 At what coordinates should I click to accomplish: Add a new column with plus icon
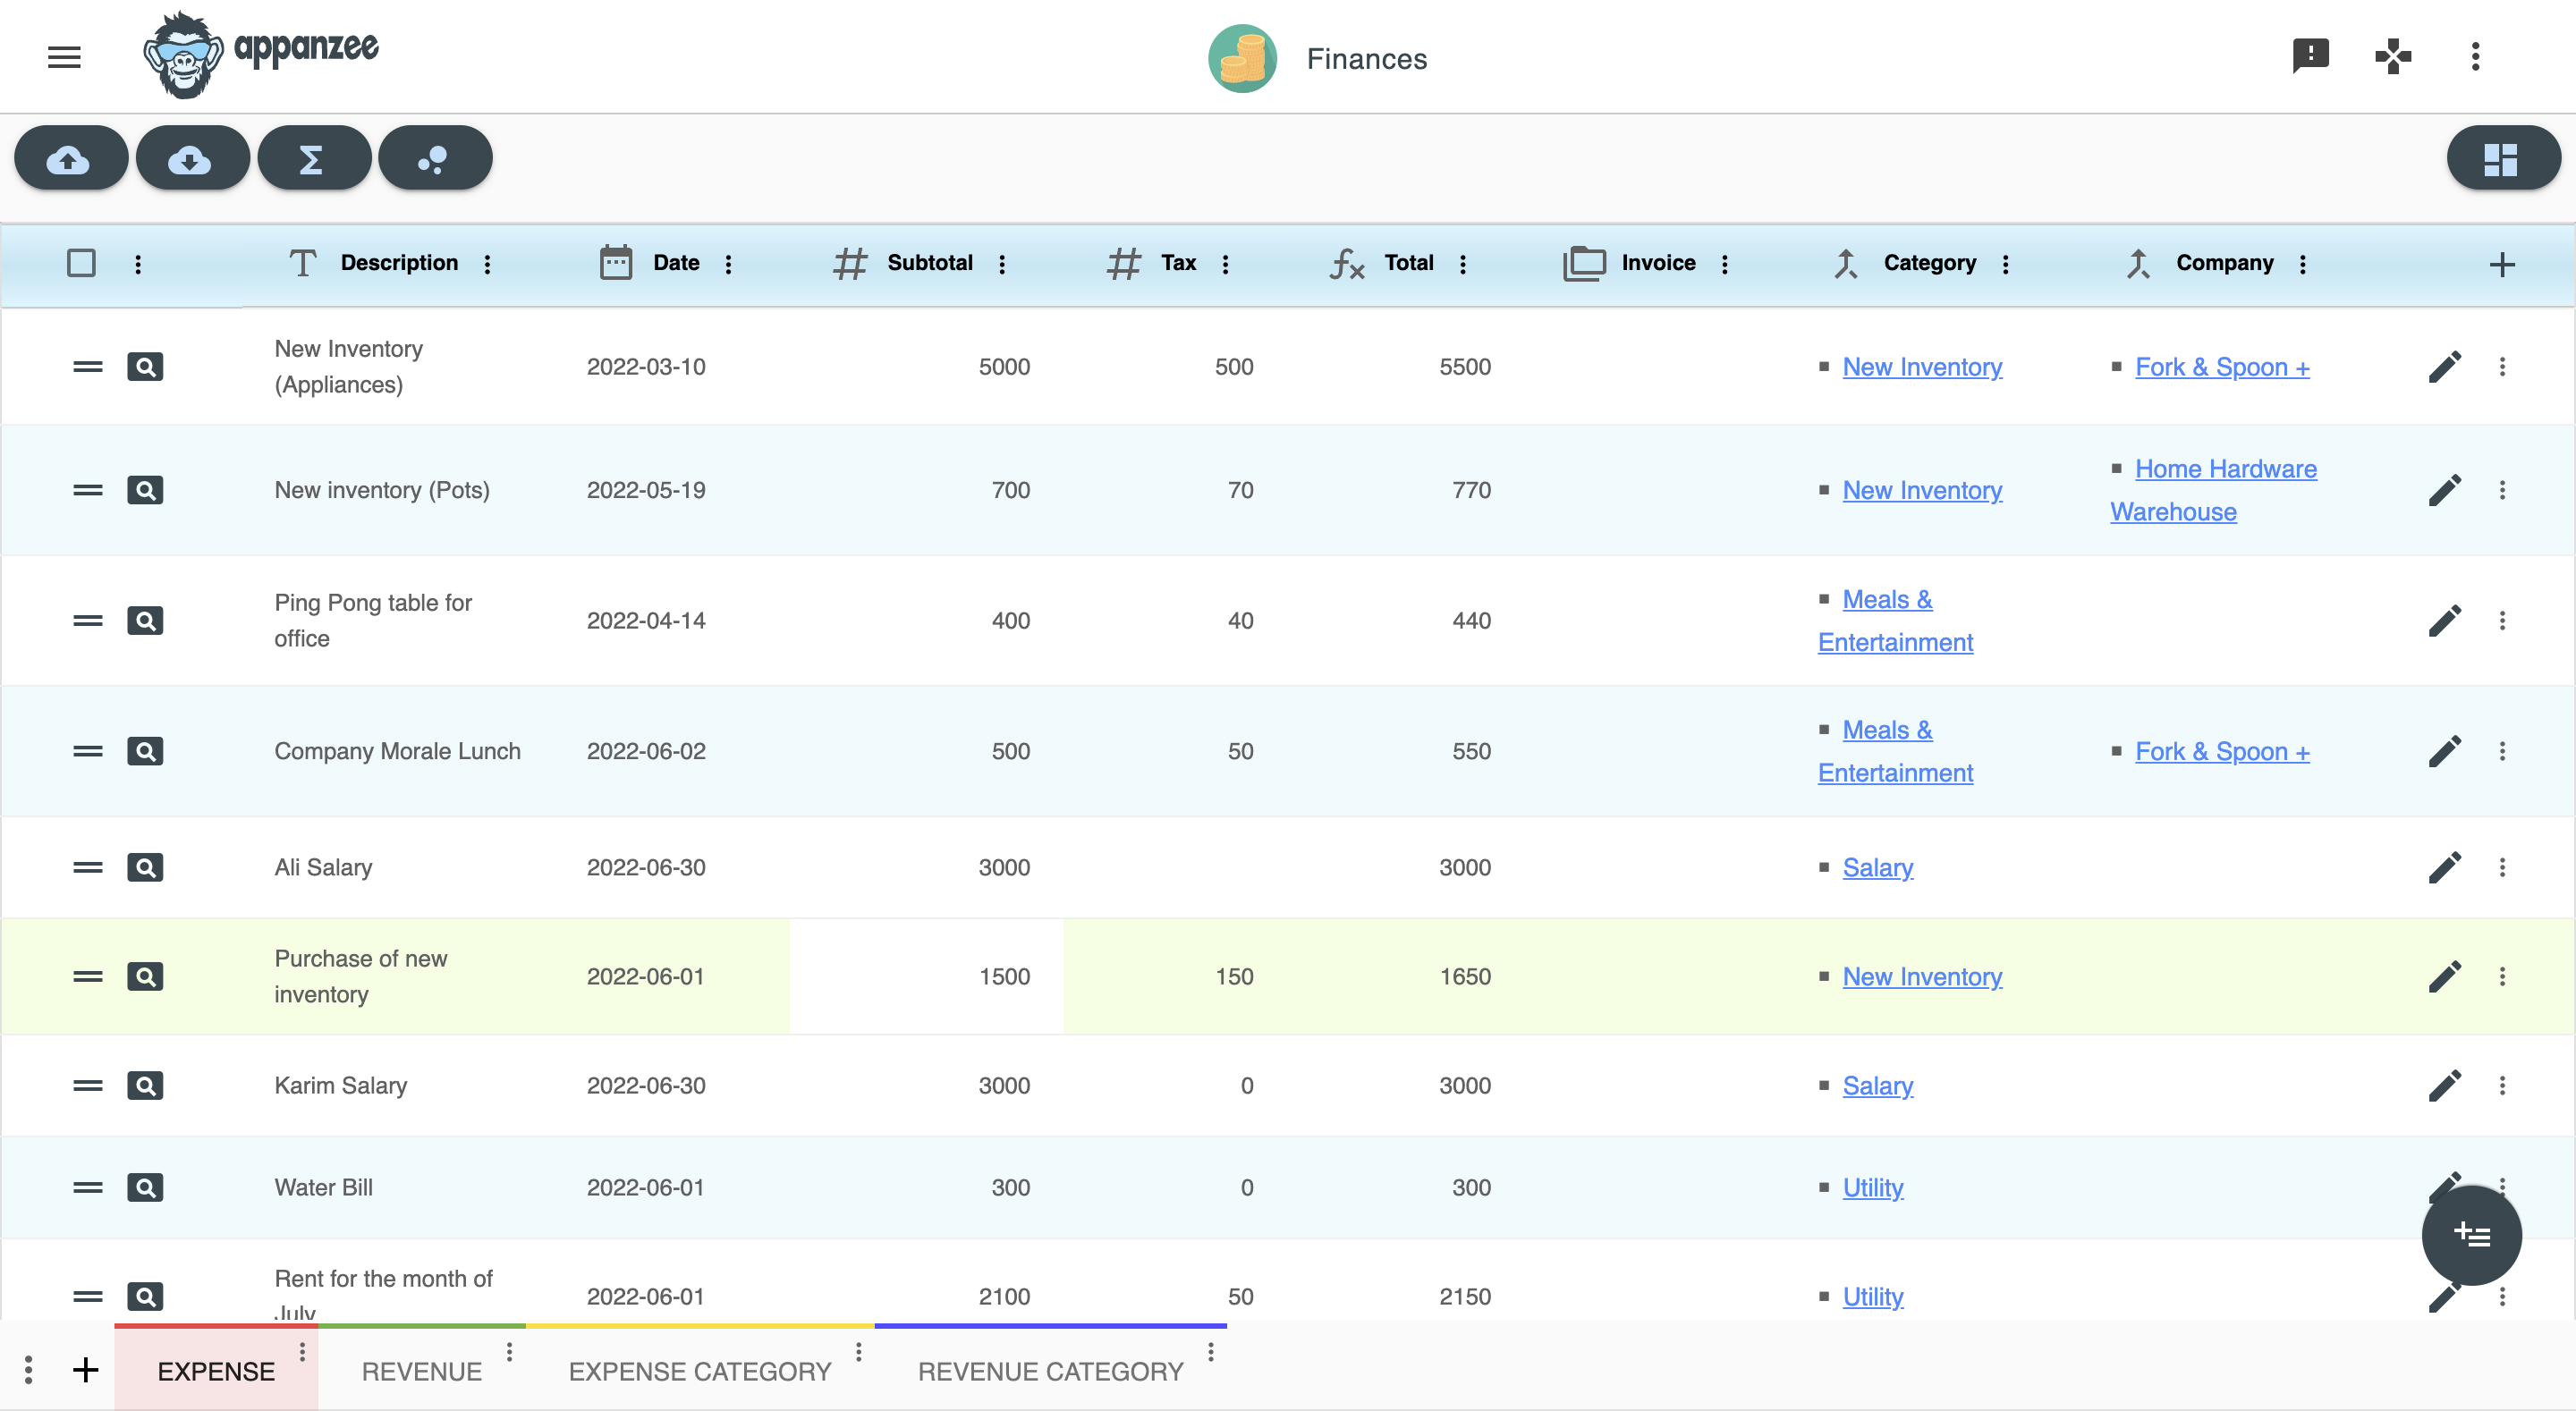2501,264
